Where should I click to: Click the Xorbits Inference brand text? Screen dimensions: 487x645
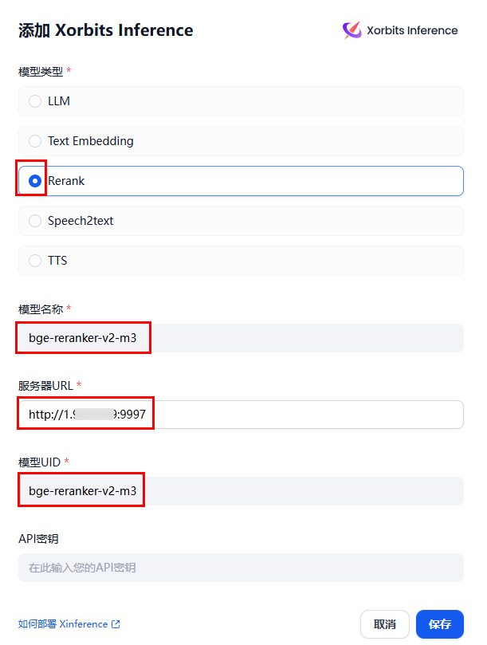click(412, 30)
